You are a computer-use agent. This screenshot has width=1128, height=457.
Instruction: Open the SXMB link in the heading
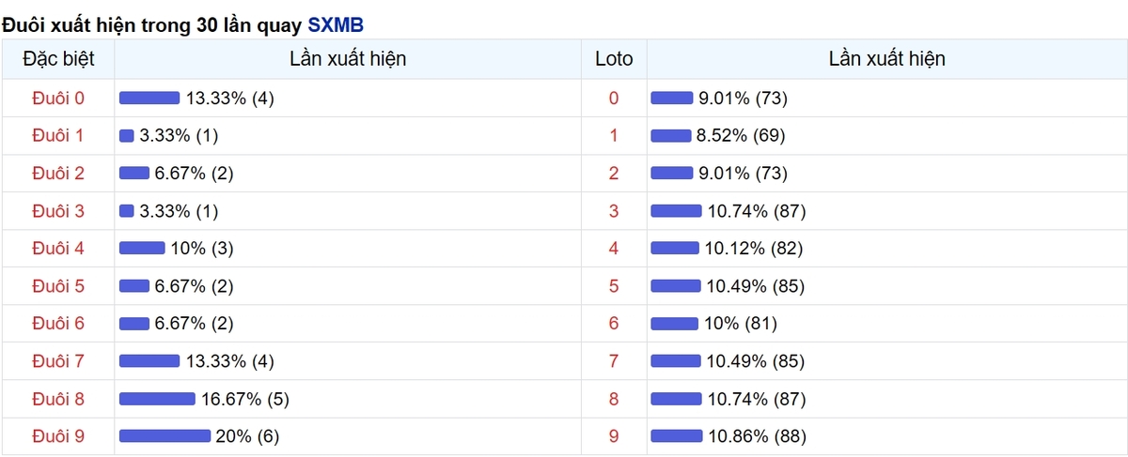tap(336, 24)
